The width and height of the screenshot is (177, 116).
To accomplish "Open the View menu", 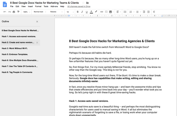I will [x=24, y=6].
